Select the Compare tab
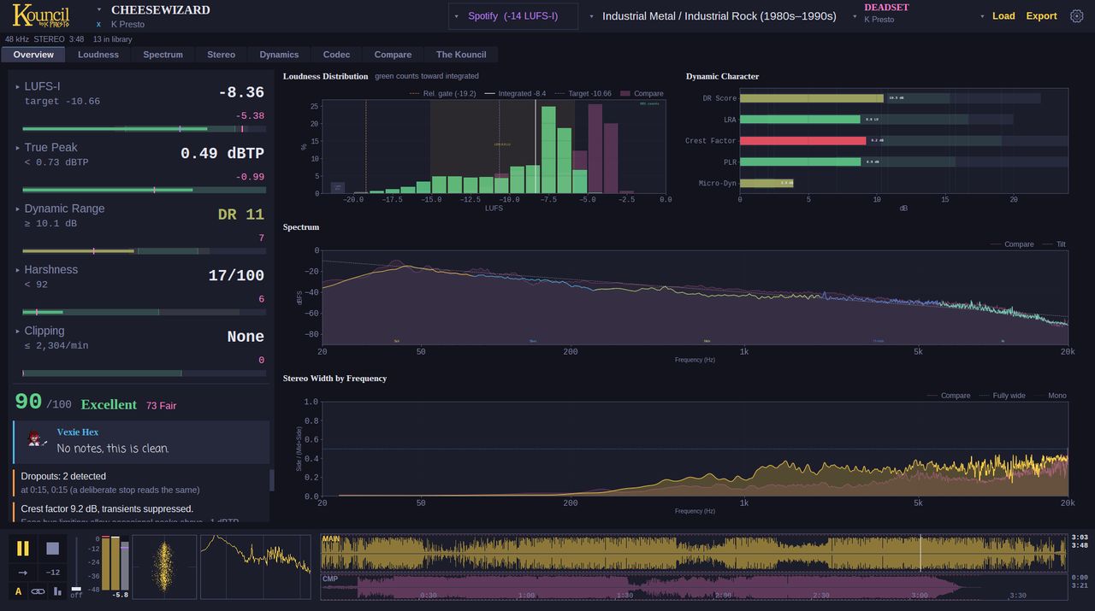The image size is (1095, 611). pyautogui.click(x=393, y=55)
